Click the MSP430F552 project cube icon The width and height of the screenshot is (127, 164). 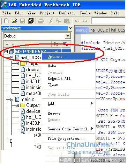click(x=12, y=52)
